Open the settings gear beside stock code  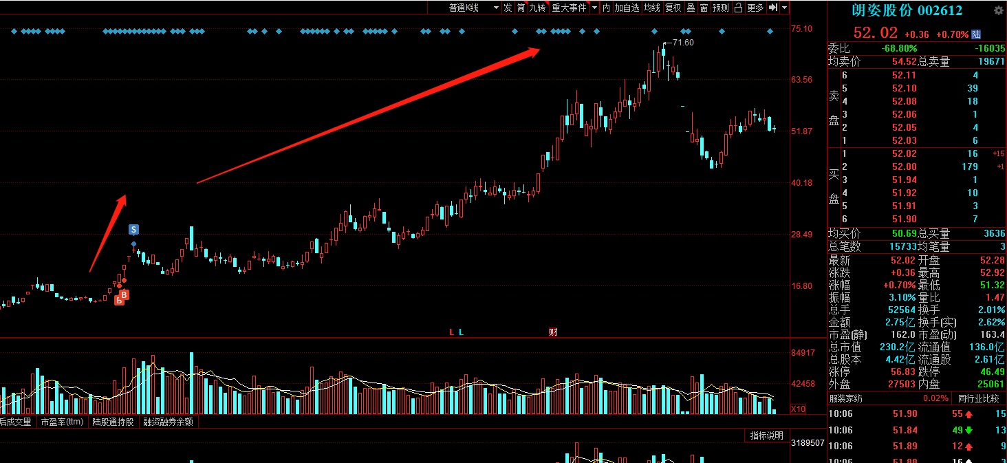[x=999, y=10]
